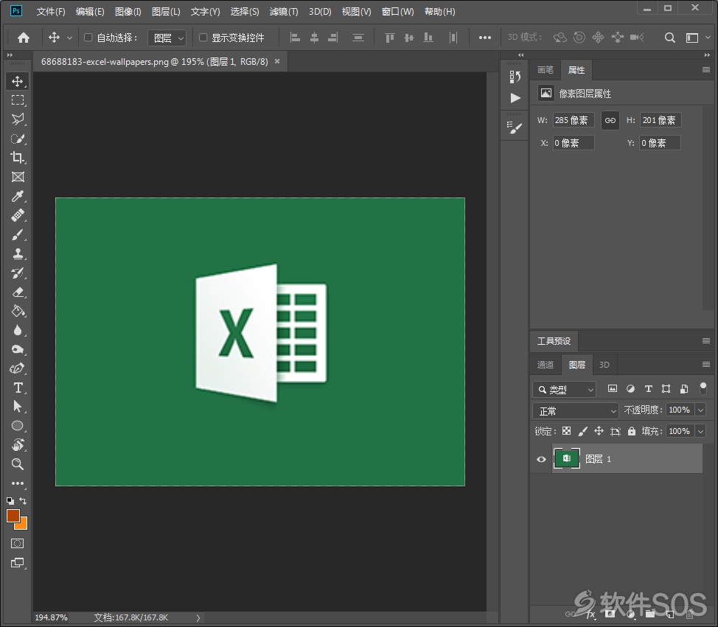This screenshot has width=718, height=627.
Task: Toggle lock position icon
Action: point(599,431)
